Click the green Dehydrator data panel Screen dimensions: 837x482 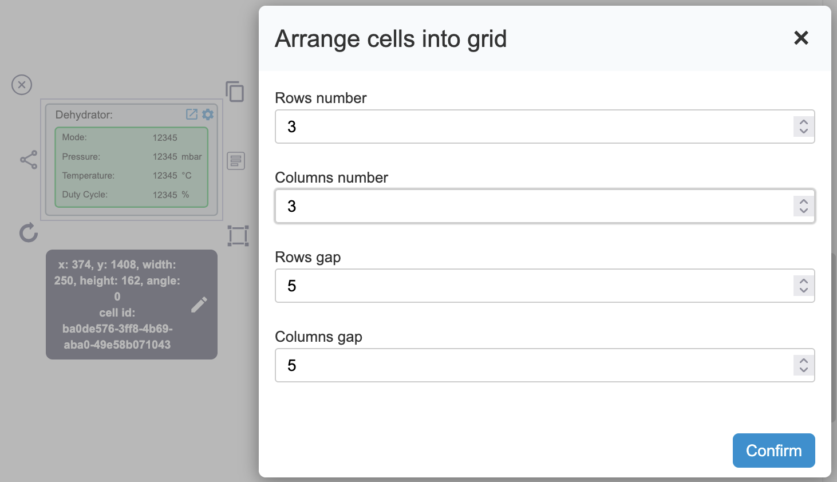coord(131,166)
